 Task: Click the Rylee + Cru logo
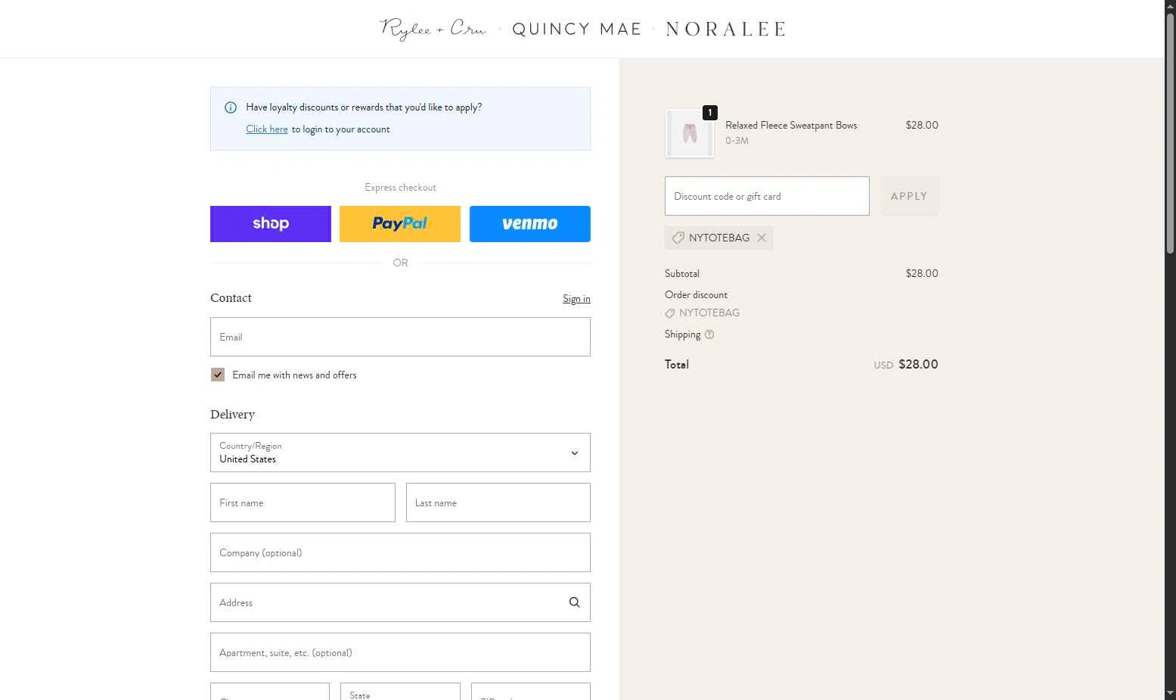click(433, 29)
